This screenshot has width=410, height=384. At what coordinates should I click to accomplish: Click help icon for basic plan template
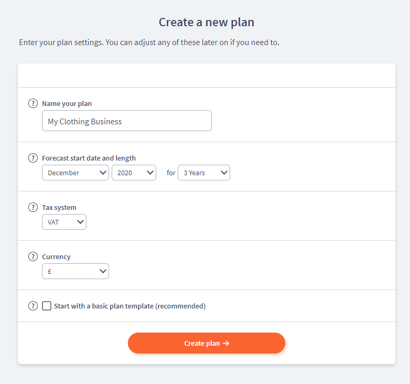point(33,306)
